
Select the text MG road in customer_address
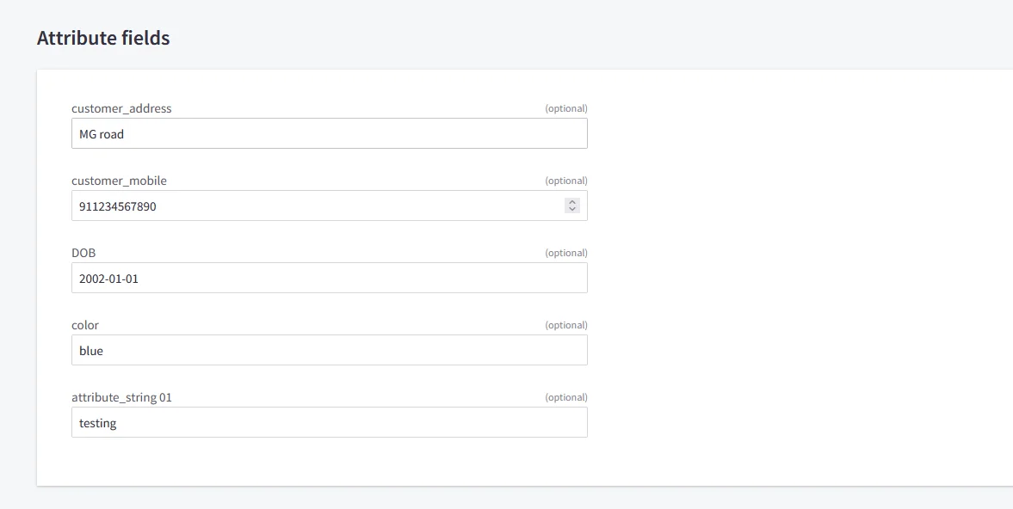tap(102, 133)
